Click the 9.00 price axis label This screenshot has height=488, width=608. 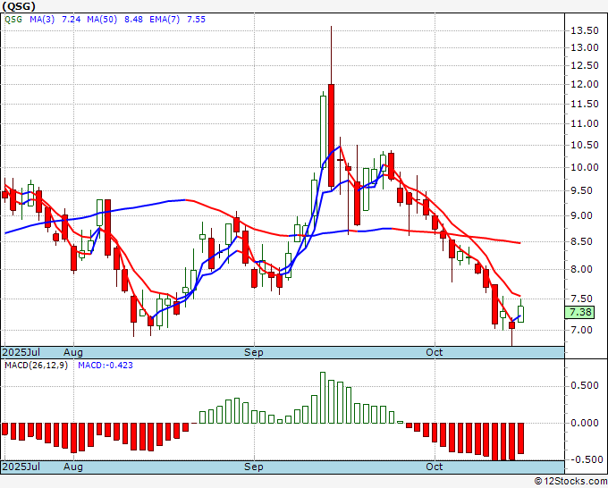pyautogui.click(x=582, y=216)
